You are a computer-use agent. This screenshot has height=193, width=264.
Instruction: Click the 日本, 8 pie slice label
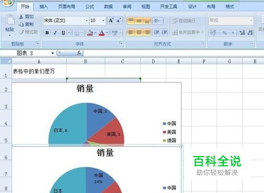coord(61,130)
